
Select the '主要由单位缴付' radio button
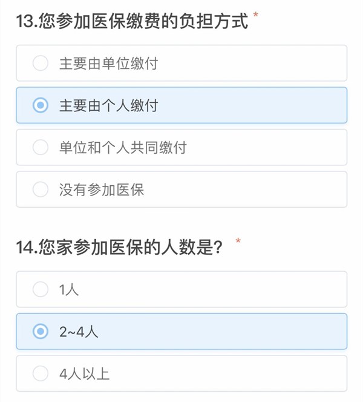(41, 63)
